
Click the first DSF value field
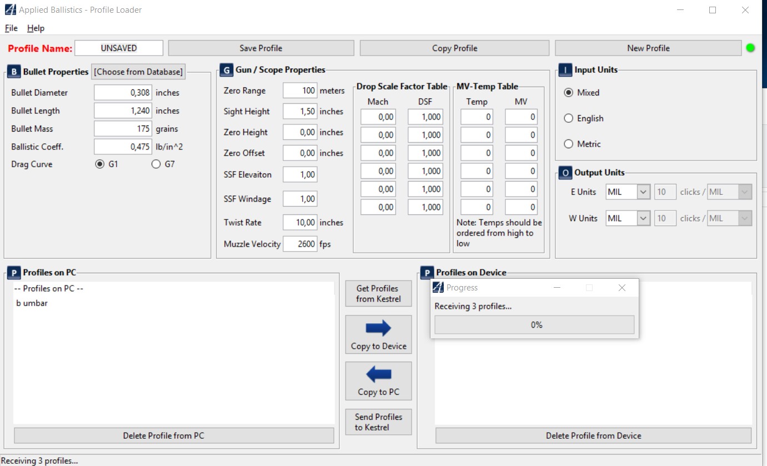[425, 117]
